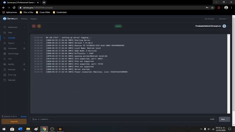Open the Players section

click(x=11, y=43)
